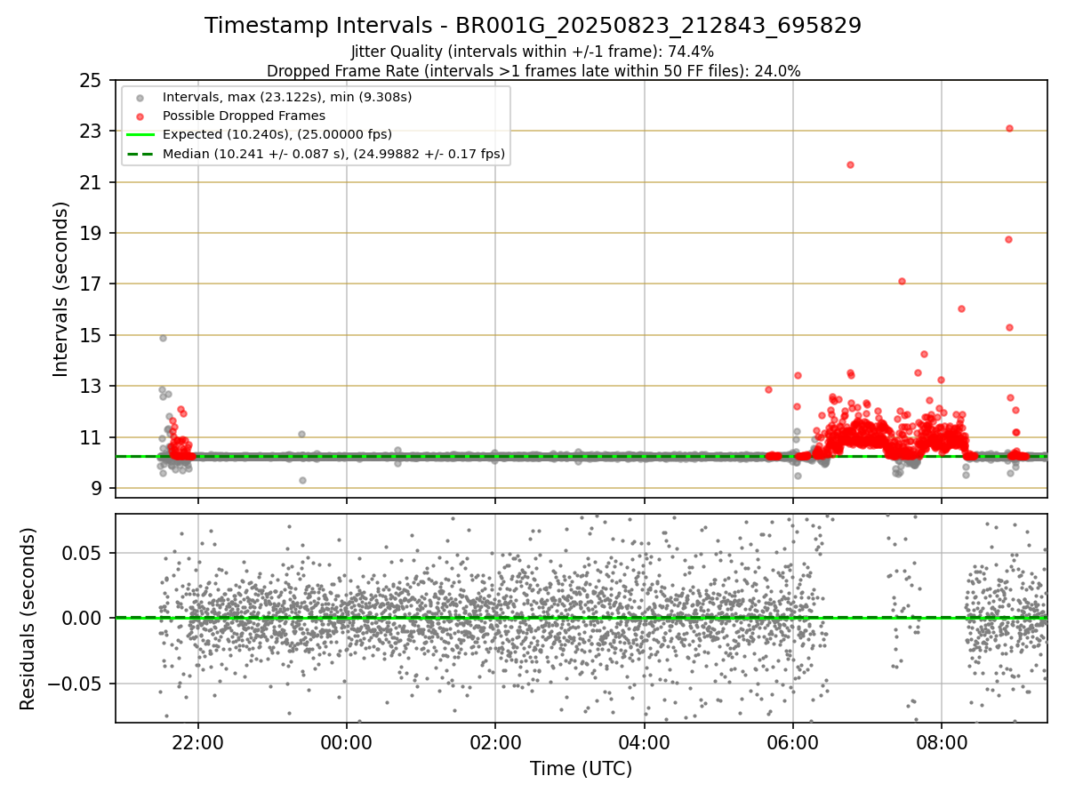Click the legend entry 'Expected (10.240s), (25.00000 fps)'
The image size is (1067, 800).
pyautogui.click(x=277, y=135)
